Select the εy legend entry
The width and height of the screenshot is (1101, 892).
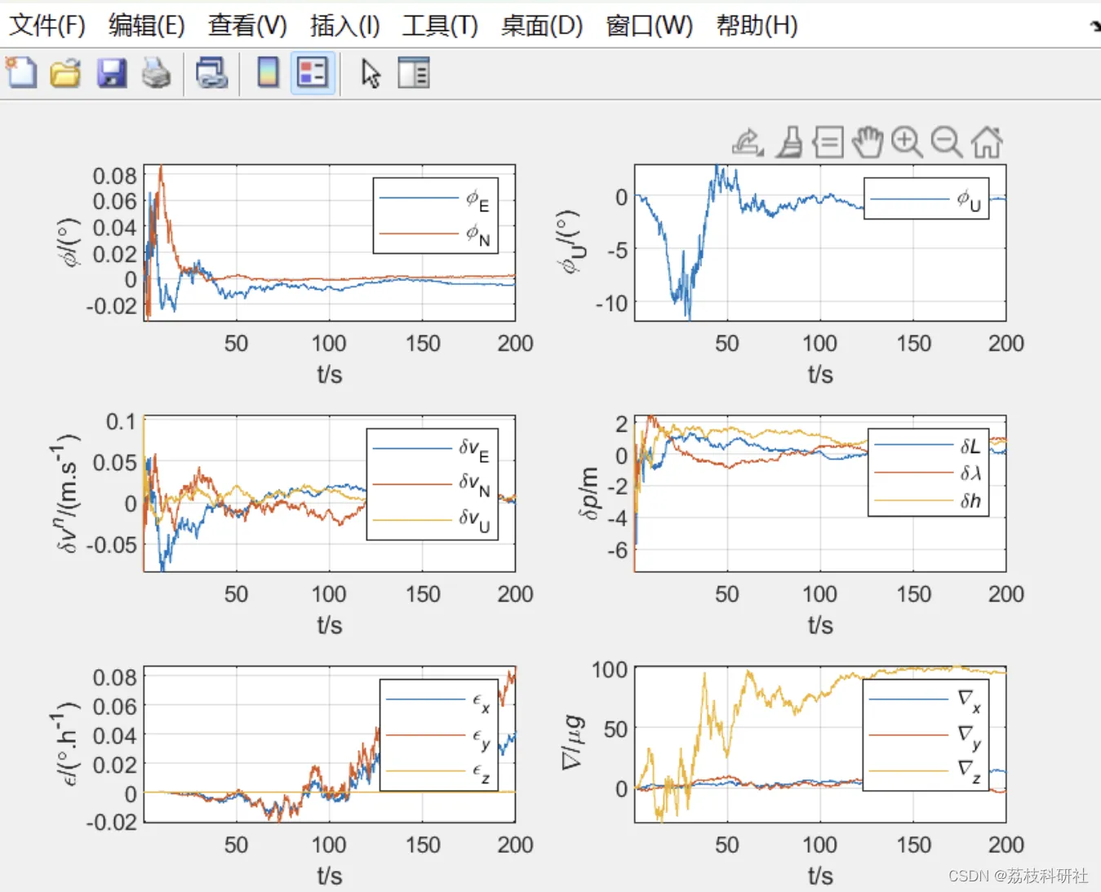438,736
